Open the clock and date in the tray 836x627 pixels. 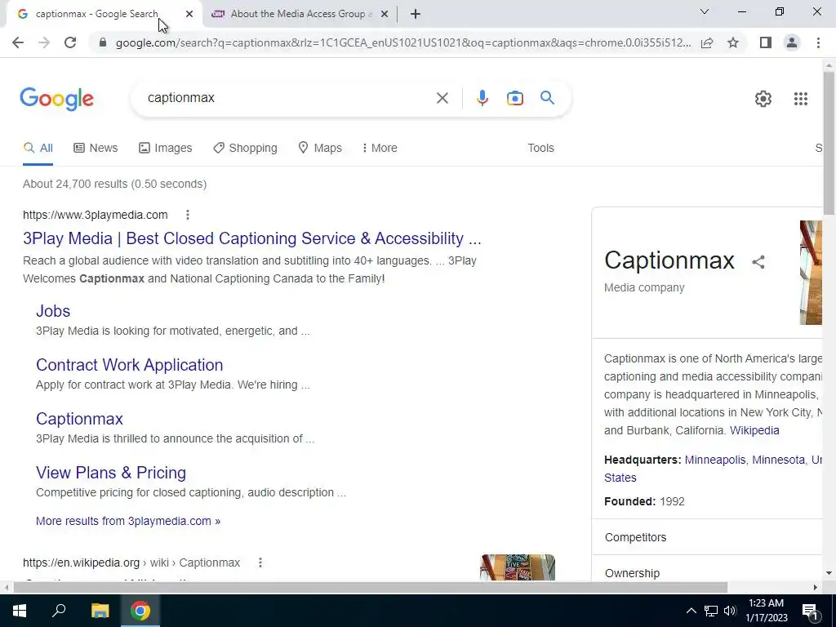pyautogui.click(x=766, y=611)
